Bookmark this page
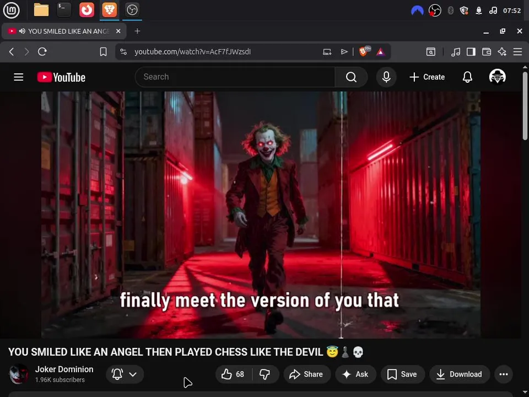This screenshot has width=529, height=397. pyautogui.click(x=103, y=52)
